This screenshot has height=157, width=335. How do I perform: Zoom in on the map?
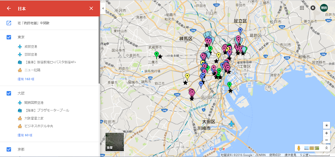326,133
